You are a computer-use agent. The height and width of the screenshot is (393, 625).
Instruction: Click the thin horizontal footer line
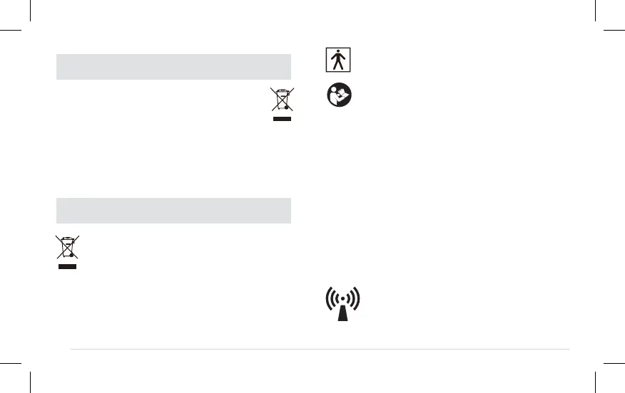(x=320, y=349)
